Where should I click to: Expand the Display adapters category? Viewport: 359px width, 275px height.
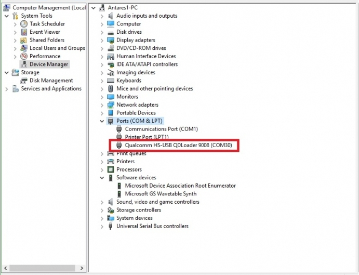(102, 40)
